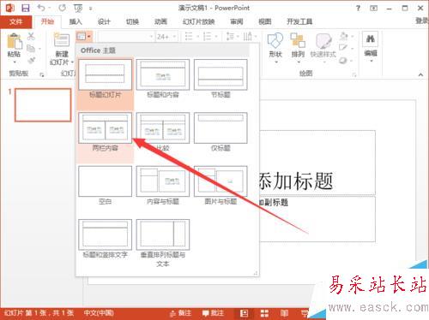Image resolution: width=429 pixels, height=320 pixels.
Task: Open the bullets dropdown arrow
Action: click(198, 37)
